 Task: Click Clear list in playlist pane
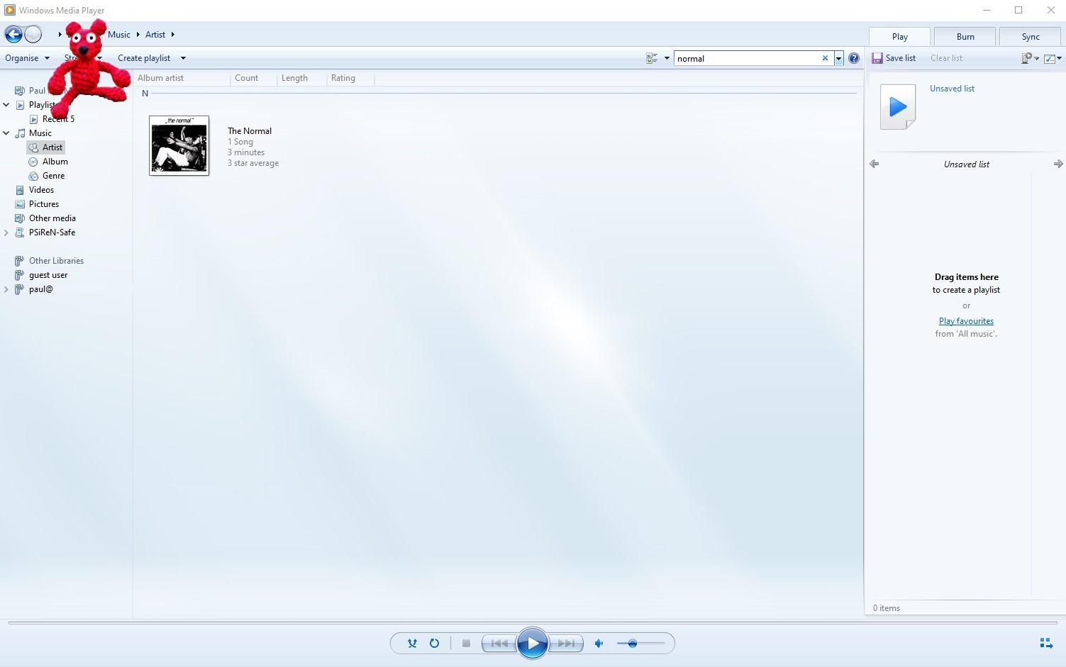pyautogui.click(x=946, y=58)
